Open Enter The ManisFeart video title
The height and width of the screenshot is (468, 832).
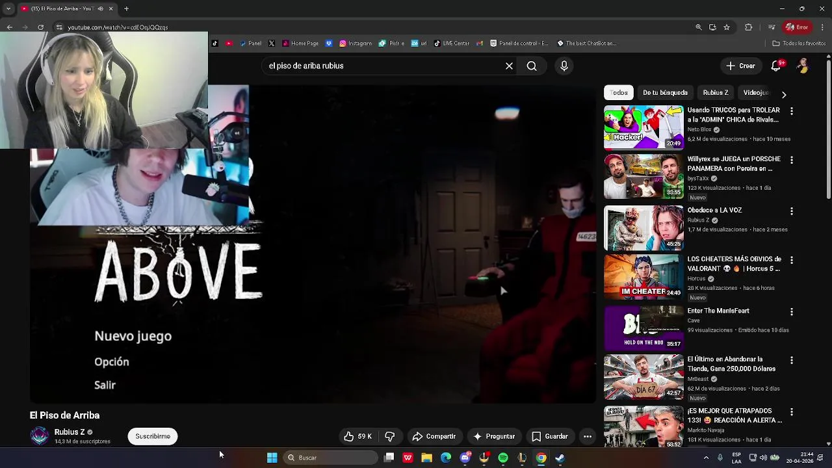click(x=718, y=311)
